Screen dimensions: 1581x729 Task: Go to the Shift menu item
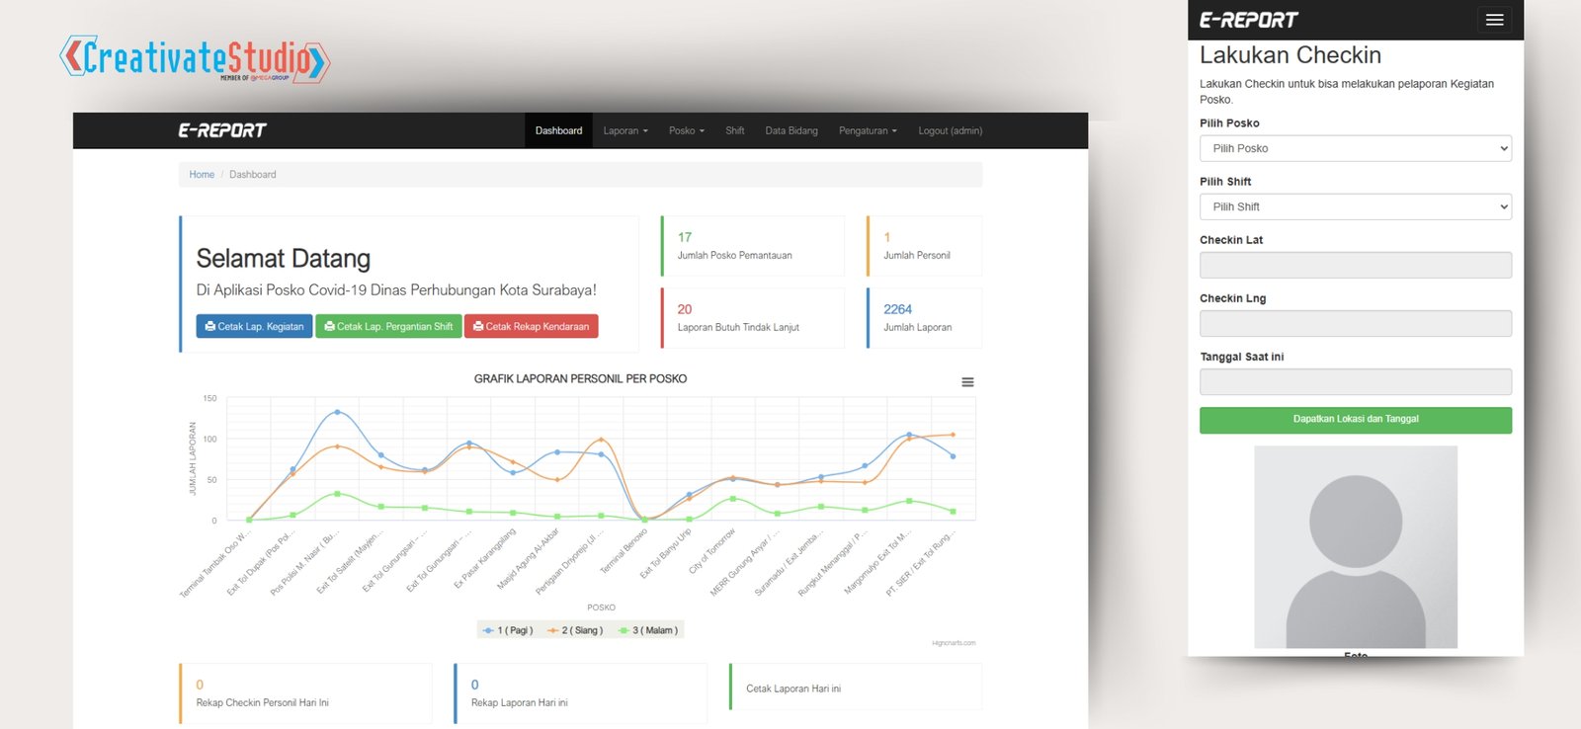point(734,130)
